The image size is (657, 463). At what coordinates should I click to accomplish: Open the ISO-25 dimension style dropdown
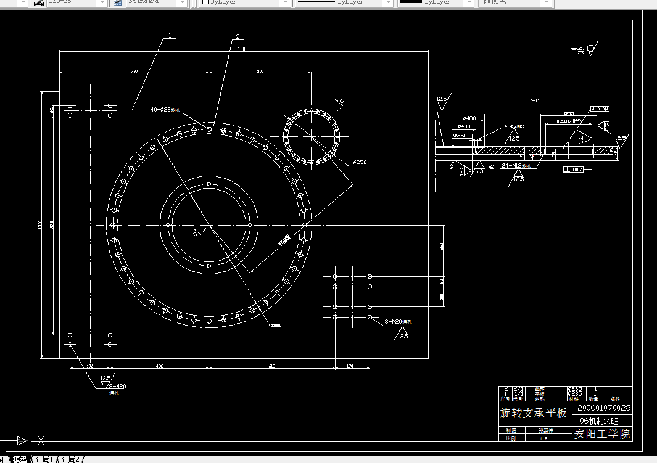pos(102,2)
